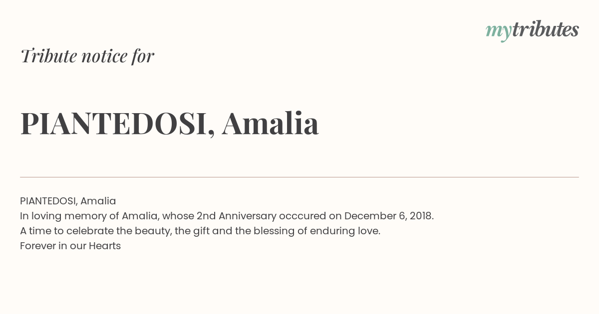Click the green "my" in the logo

coord(498,32)
